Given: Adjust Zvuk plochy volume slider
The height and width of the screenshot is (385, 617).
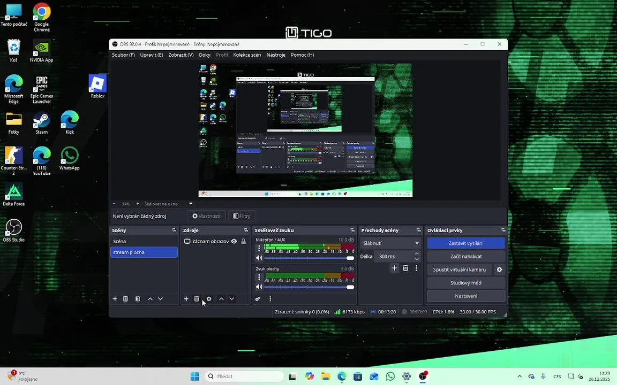Looking at the screenshot, I should pos(309,287).
